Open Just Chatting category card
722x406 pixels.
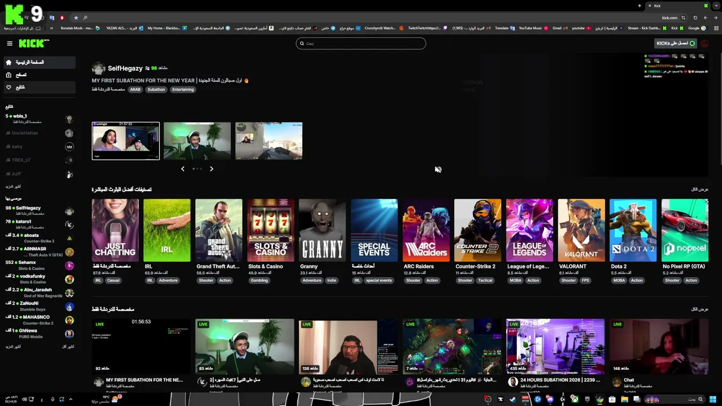(115, 231)
